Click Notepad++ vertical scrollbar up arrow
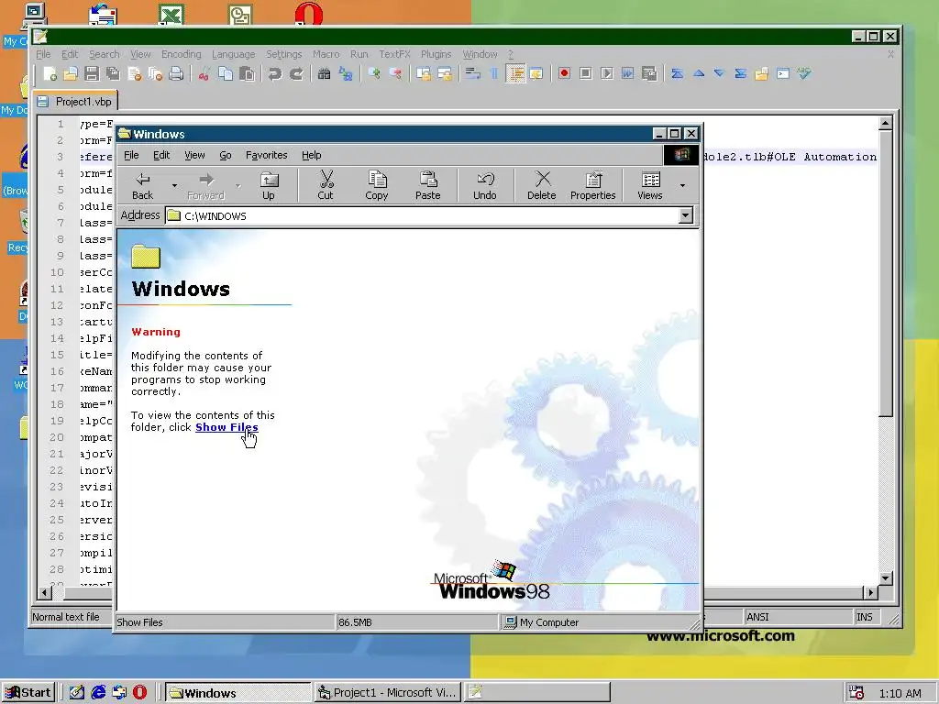This screenshot has height=704, width=939. [x=886, y=124]
